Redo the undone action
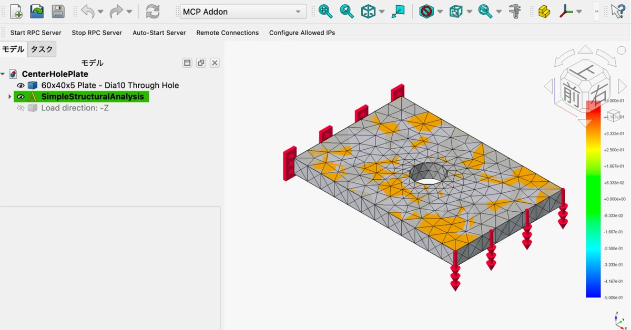Screen dimensions: 631x330 (x=116, y=11)
